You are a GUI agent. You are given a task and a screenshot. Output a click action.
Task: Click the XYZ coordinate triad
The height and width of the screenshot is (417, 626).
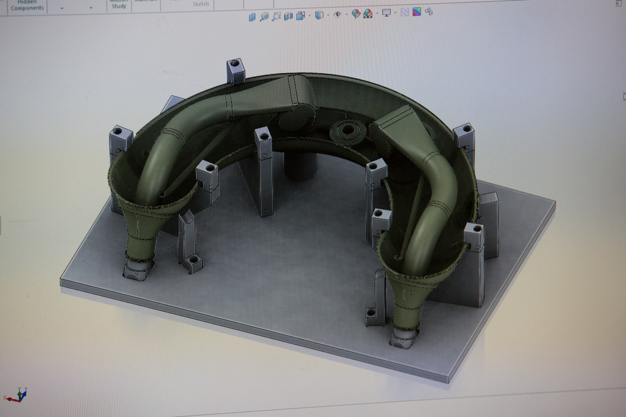pyautogui.click(x=16, y=394)
